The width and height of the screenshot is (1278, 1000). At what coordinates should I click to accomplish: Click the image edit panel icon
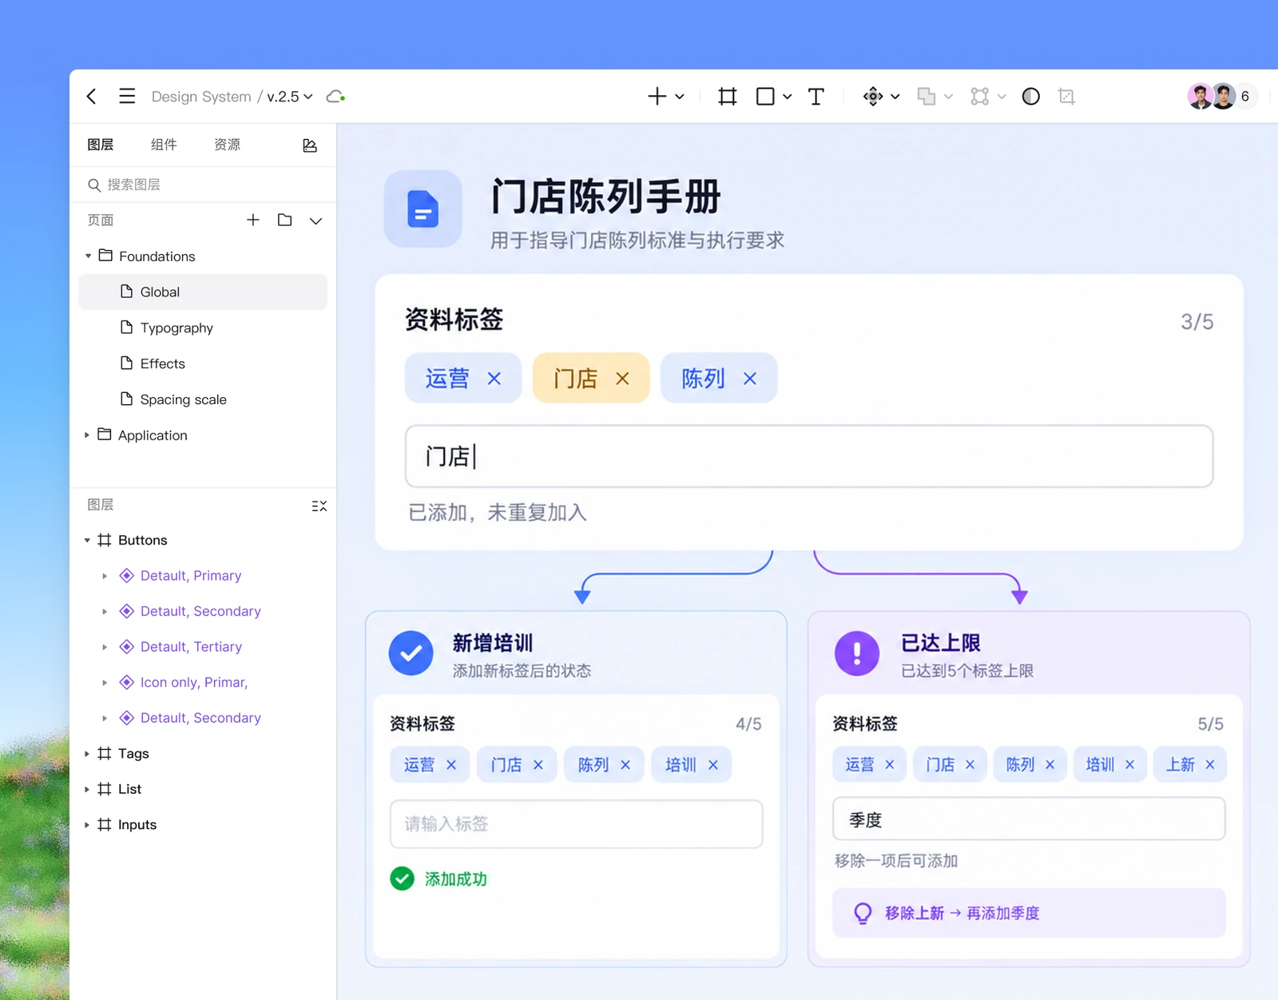pyautogui.click(x=310, y=145)
